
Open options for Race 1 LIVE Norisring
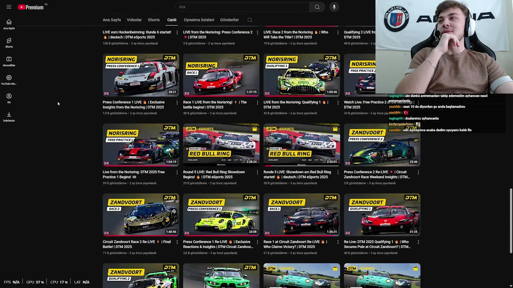[x=257, y=102]
